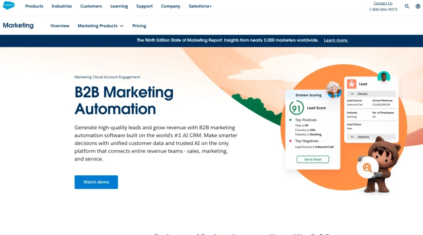Open the globe language selector
This screenshot has height=235, width=423.
point(418,6)
